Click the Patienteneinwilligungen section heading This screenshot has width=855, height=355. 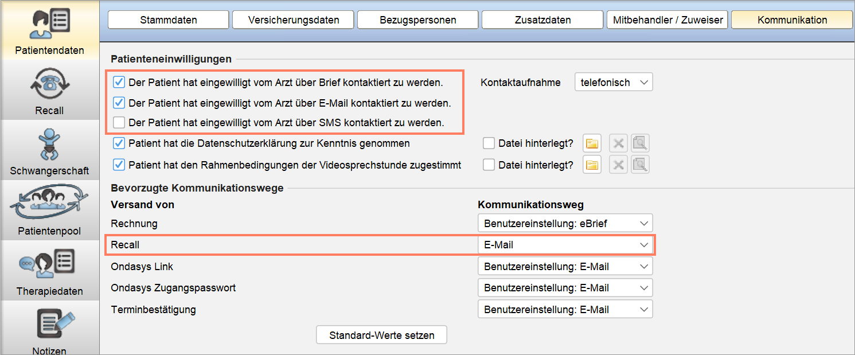pos(171,59)
